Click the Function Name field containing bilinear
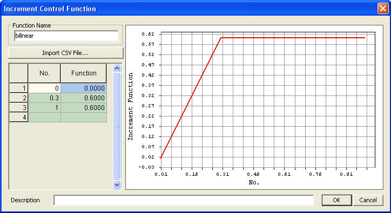Image resolution: width=391 pixels, height=213 pixels. click(x=66, y=36)
